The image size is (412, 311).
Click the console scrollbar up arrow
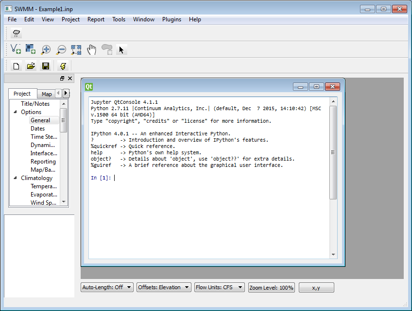333,101
